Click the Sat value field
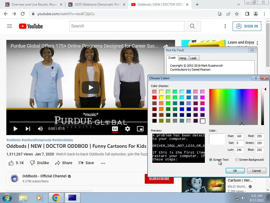The image size is (270, 203). point(239,143)
